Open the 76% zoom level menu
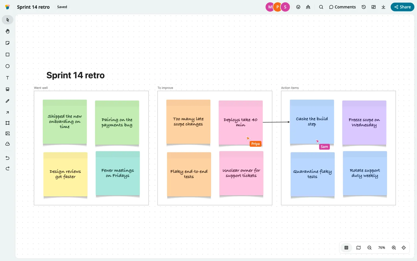This screenshot has width=417, height=261. point(382,248)
